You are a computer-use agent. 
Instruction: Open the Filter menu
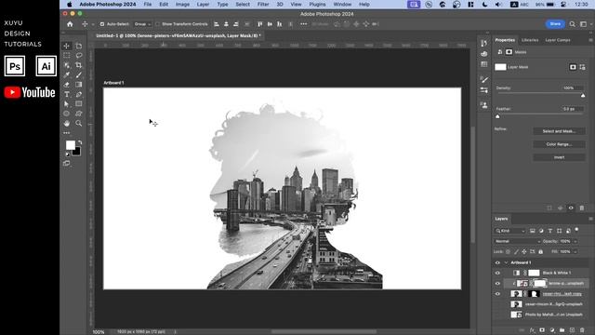pyautogui.click(x=263, y=4)
